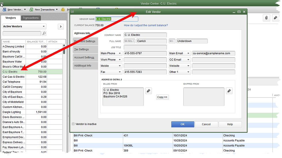Click the Cancel button
Screen dimensions: 282x158
pos(206,124)
